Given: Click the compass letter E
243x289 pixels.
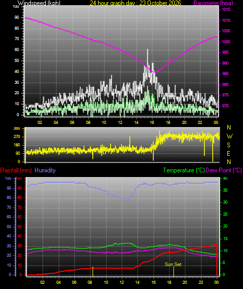Looking at the screenshot, I should (x=228, y=153).
